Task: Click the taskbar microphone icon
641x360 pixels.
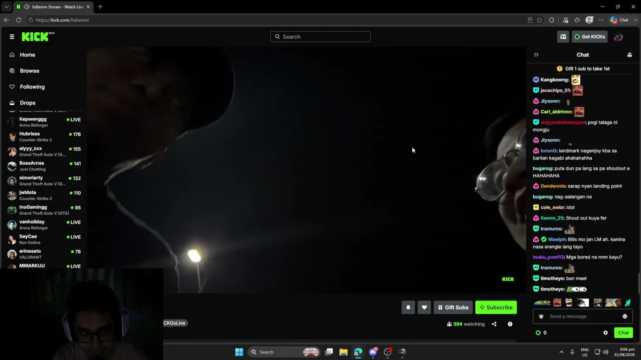Action: click(x=572, y=352)
